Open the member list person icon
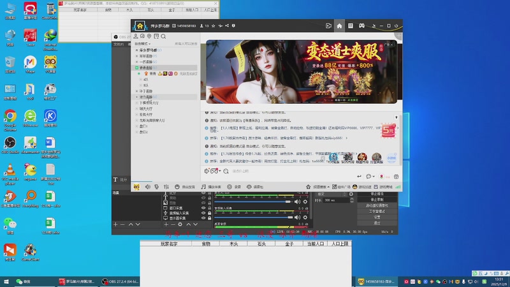The image size is (510, 287). click(136, 36)
